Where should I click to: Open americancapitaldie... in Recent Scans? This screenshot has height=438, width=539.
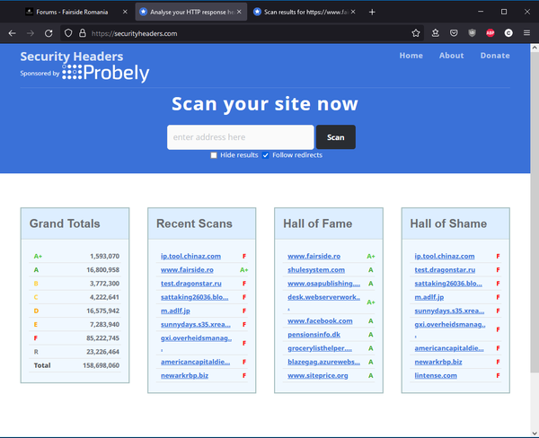point(195,362)
